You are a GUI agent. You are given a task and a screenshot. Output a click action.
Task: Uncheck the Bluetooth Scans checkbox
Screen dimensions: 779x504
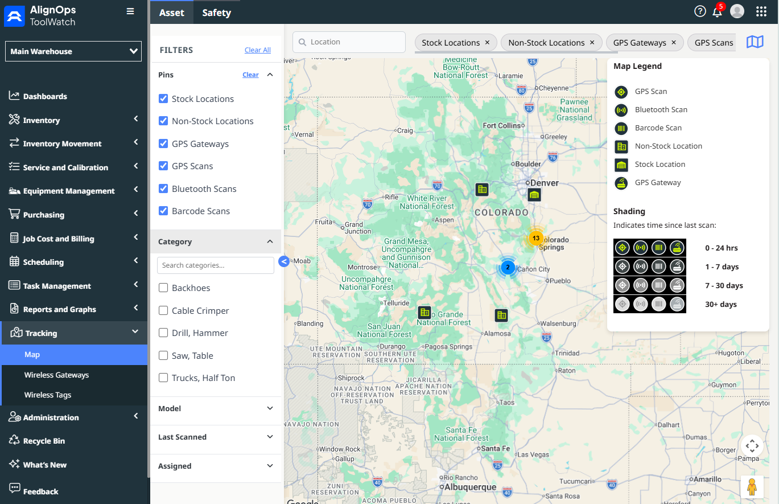pyautogui.click(x=163, y=189)
